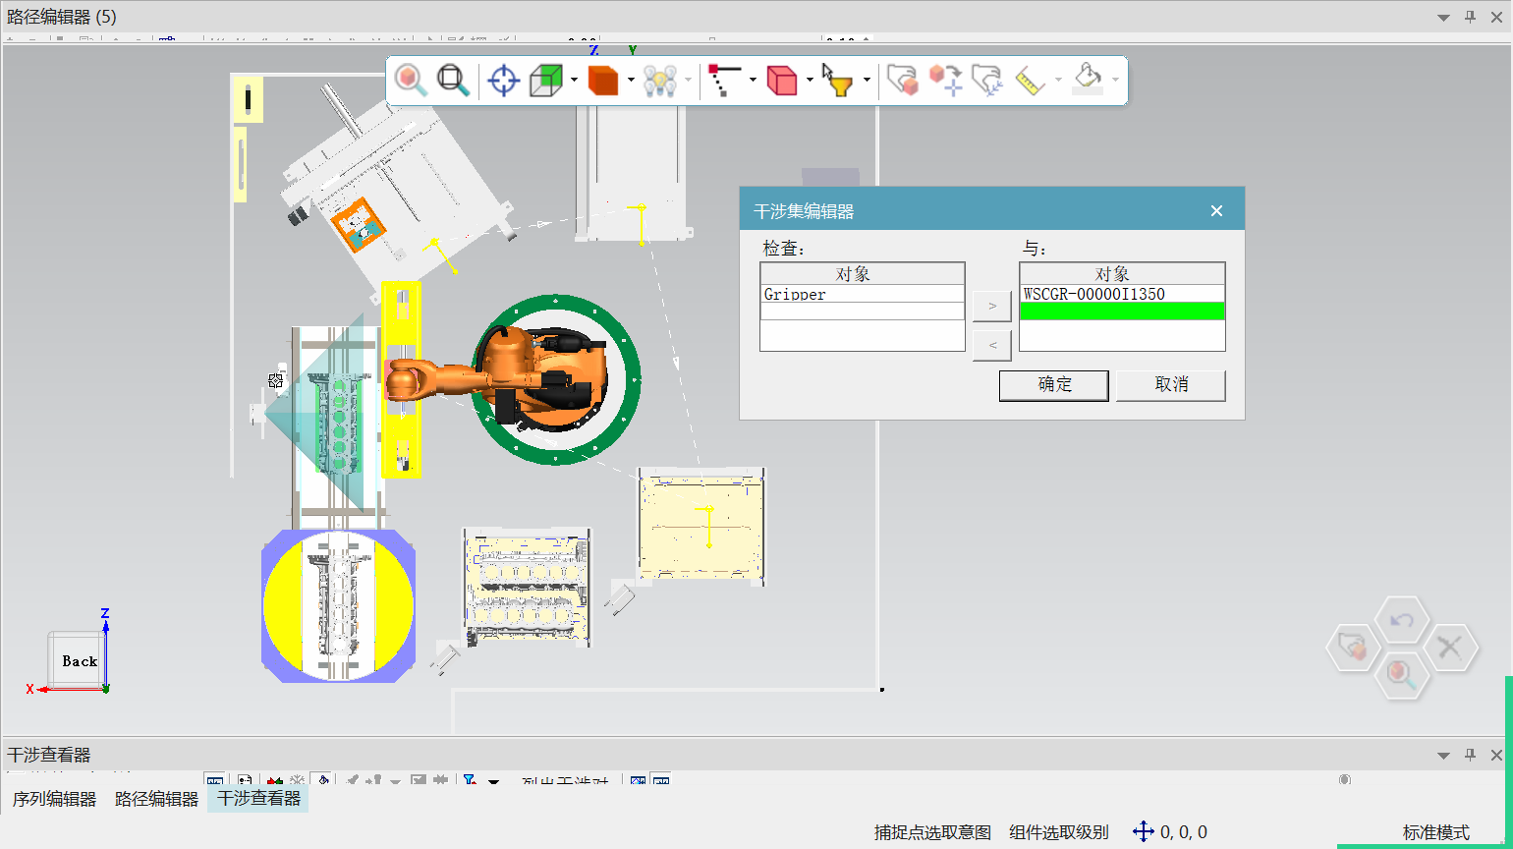Image resolution: width=1513 pixels, height=849 pixels.
Task: Click the view orientation cube icon
Action: click(545, 80)
